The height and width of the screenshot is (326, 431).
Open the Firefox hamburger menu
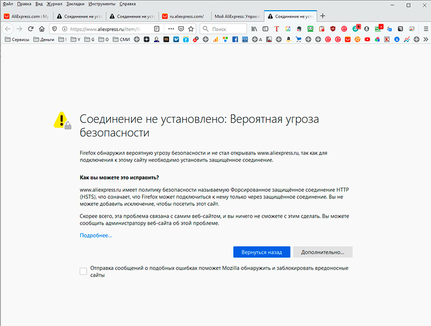(423, 29)
